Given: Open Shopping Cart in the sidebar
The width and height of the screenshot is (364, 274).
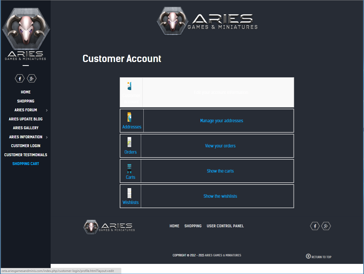Looking at the screenshot, I should [x=26, y=164].
